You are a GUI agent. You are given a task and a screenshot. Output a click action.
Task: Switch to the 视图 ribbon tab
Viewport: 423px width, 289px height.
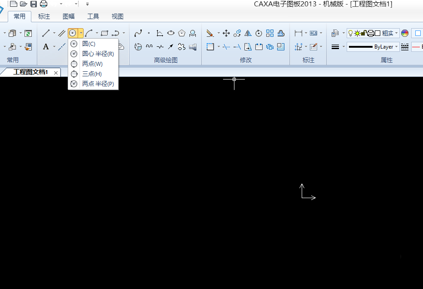click(118, 16)
